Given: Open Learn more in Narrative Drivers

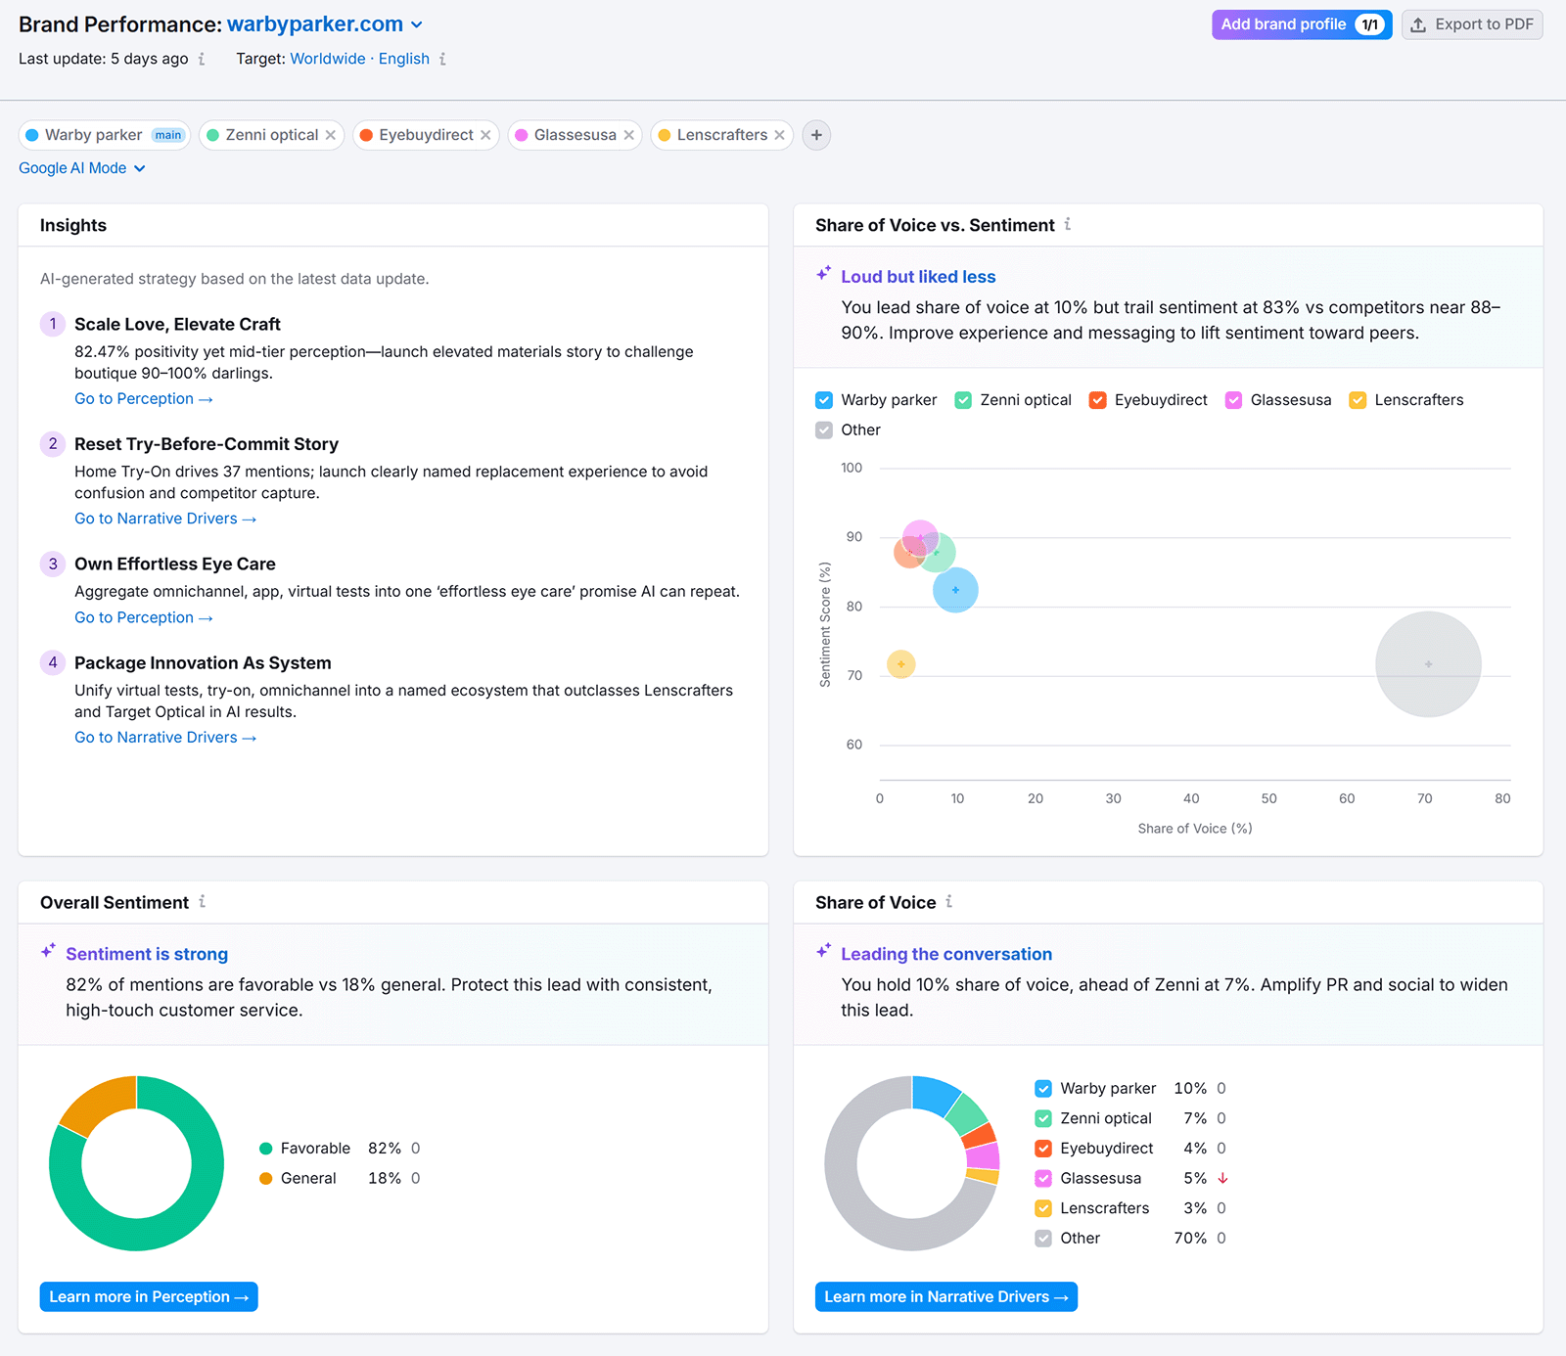Looking at the screenshot, I should click(945, 1296).
